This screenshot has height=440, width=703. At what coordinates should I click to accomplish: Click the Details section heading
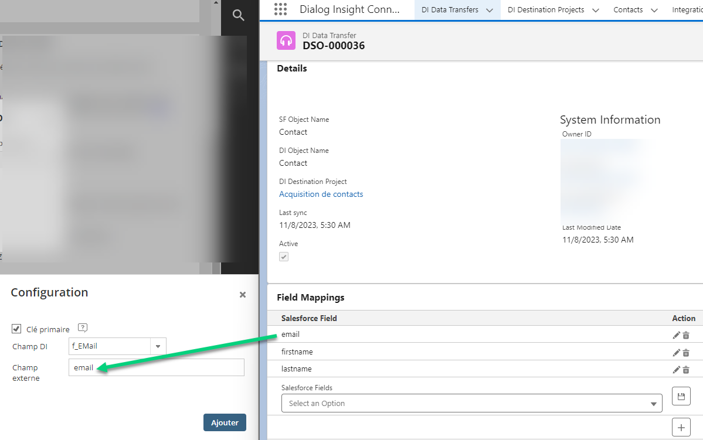pyautogui.click(x=292, y=69)
